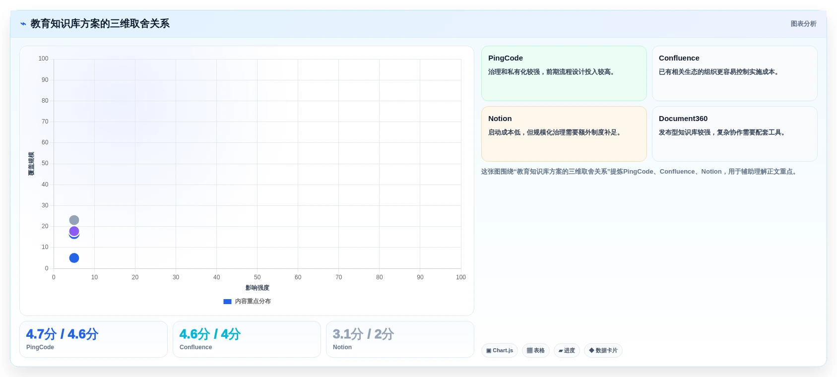Select the 4.6分 / 4分 Confluence score card
The height and width of the screenshot is (377, 837).
point(247,339)
